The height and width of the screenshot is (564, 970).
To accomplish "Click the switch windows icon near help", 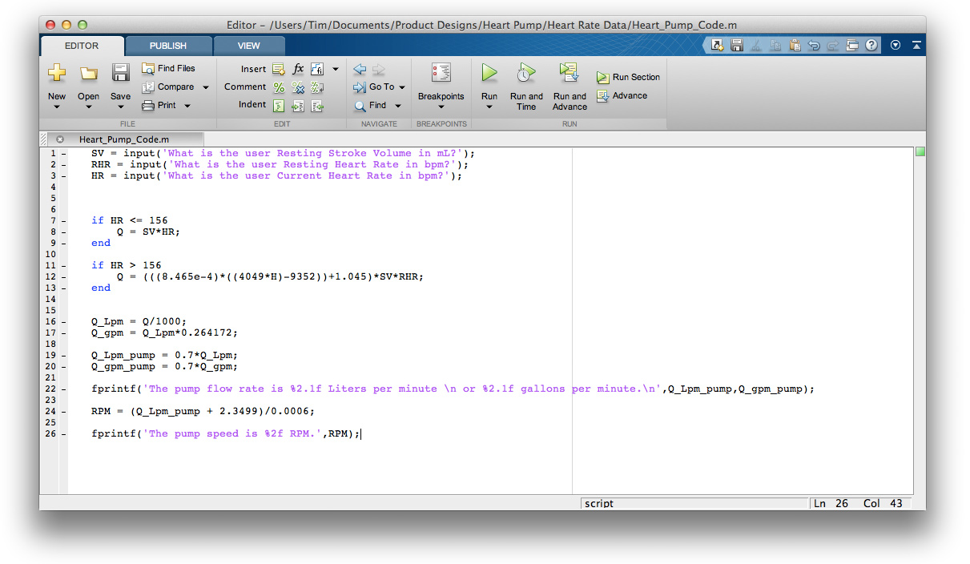I will coord(852,46).
